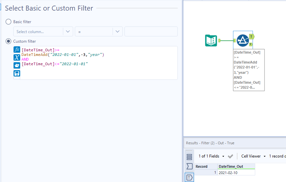
Task: Click the Input Data tool's output anchor
Action: 219,40
